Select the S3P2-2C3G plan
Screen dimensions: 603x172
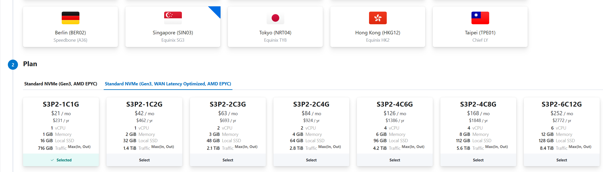228,160
